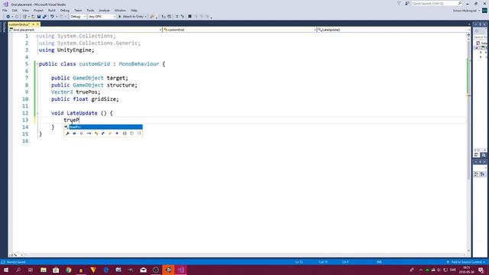Toggle the fields filter icon in IntelliSense
This screenshot has height=275, width=489.
point(74,134)
